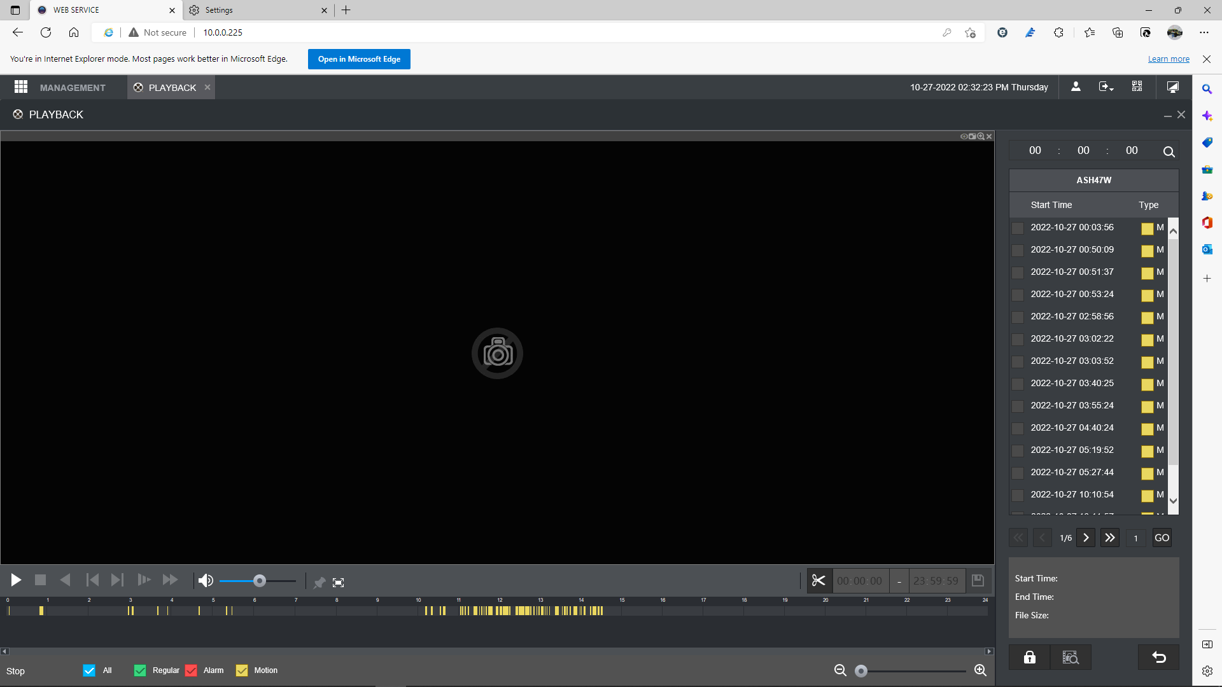This screenshot has width=1222, height=687.
Task: Toggle the Regular record type checkbox
Action: pos(140,670)
